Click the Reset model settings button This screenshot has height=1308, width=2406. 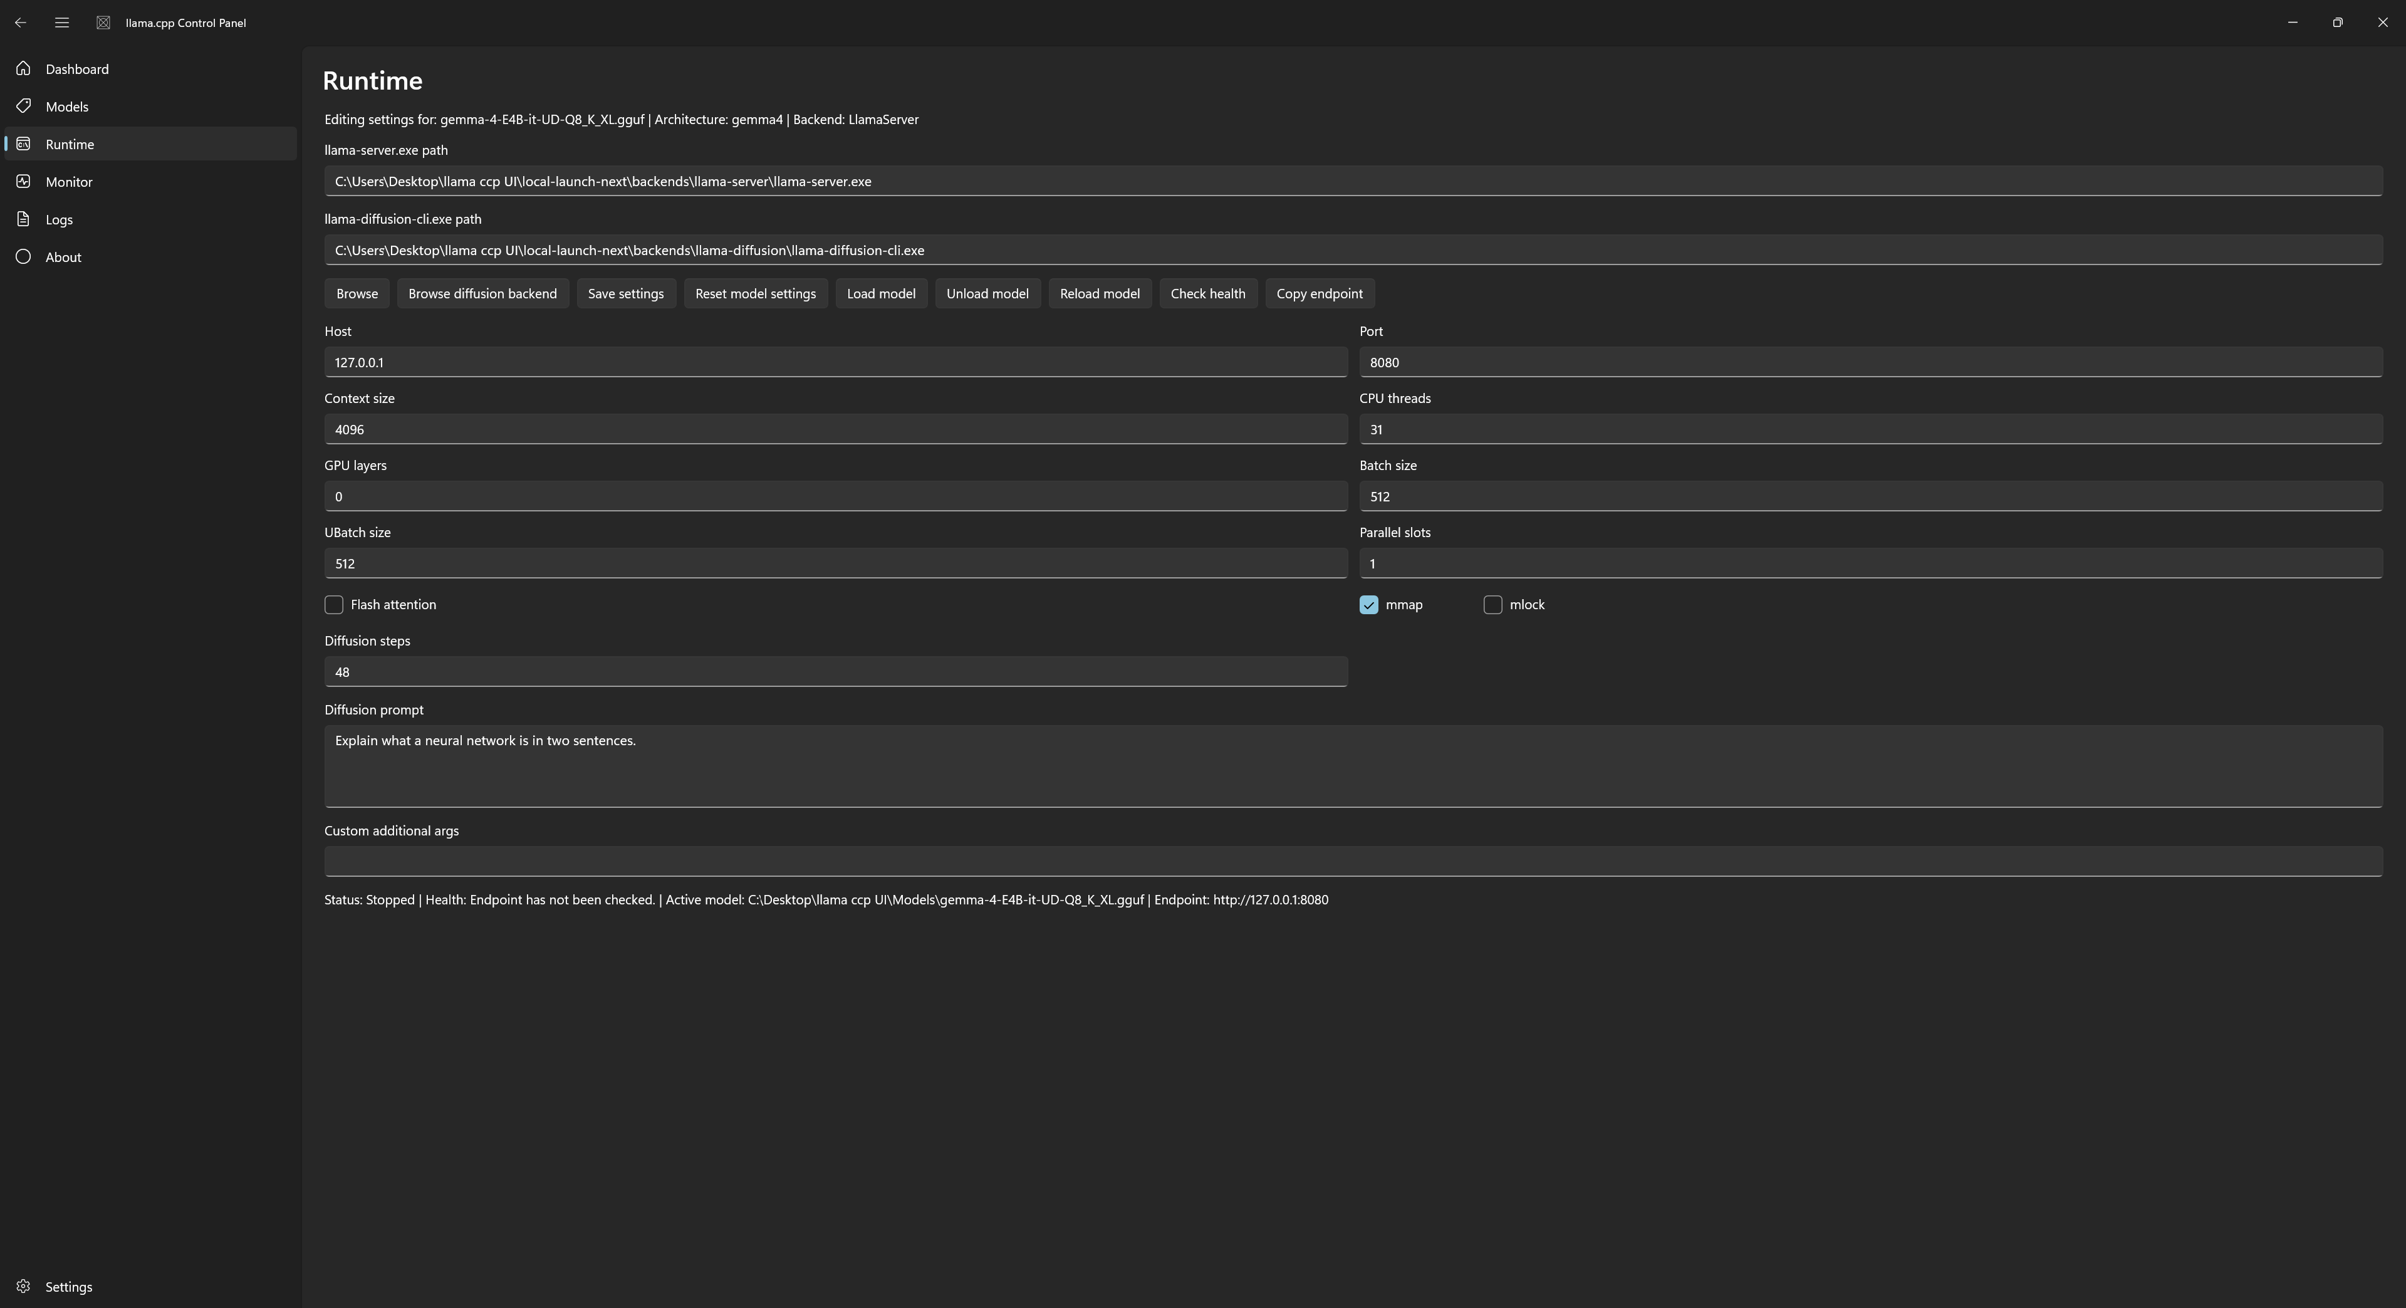click(x=754, y=293)
